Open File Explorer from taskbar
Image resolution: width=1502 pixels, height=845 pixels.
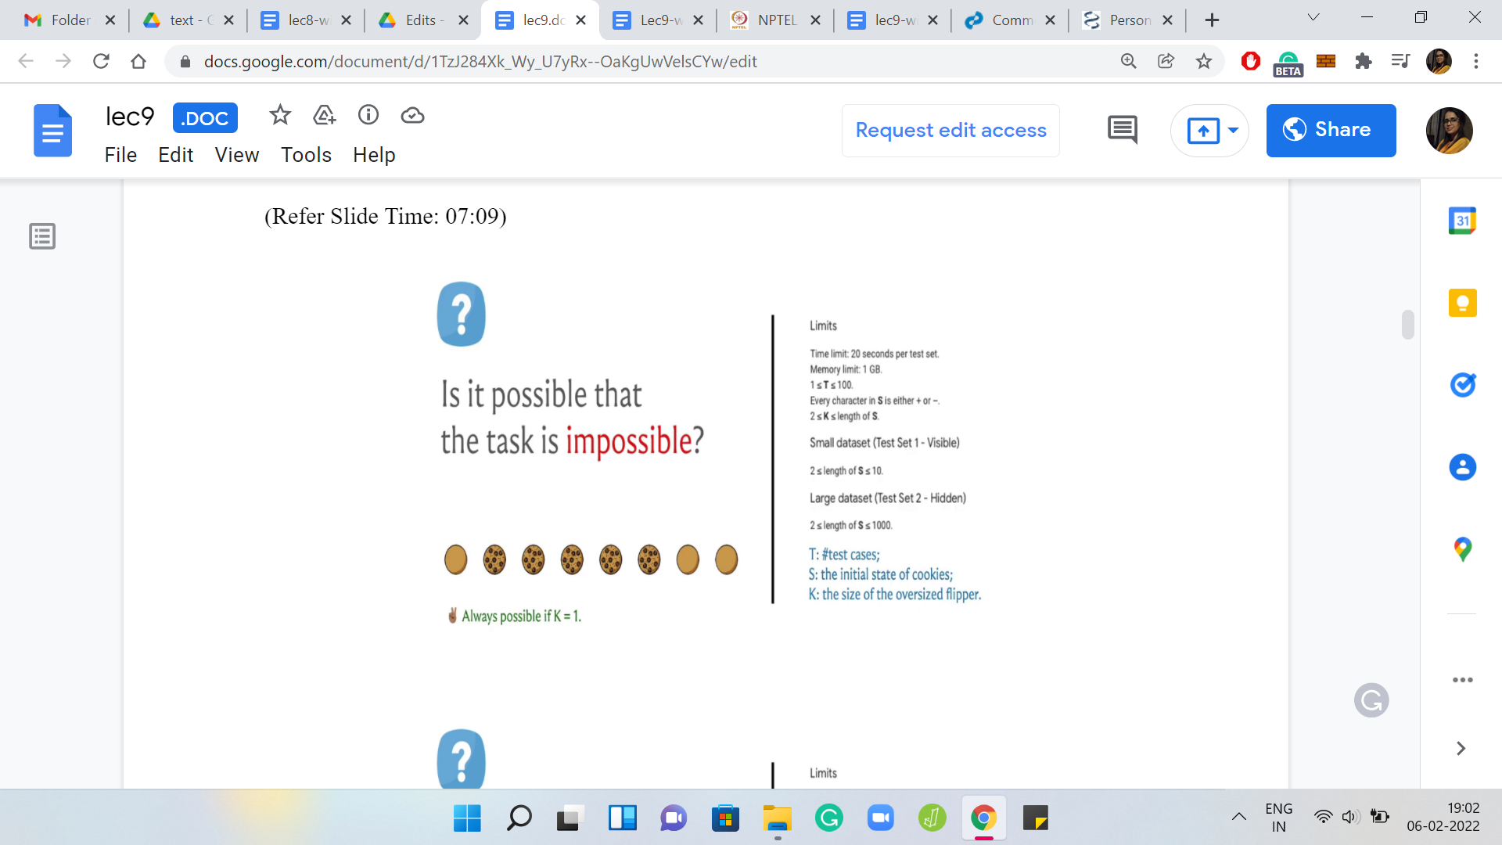click(777, 818)
